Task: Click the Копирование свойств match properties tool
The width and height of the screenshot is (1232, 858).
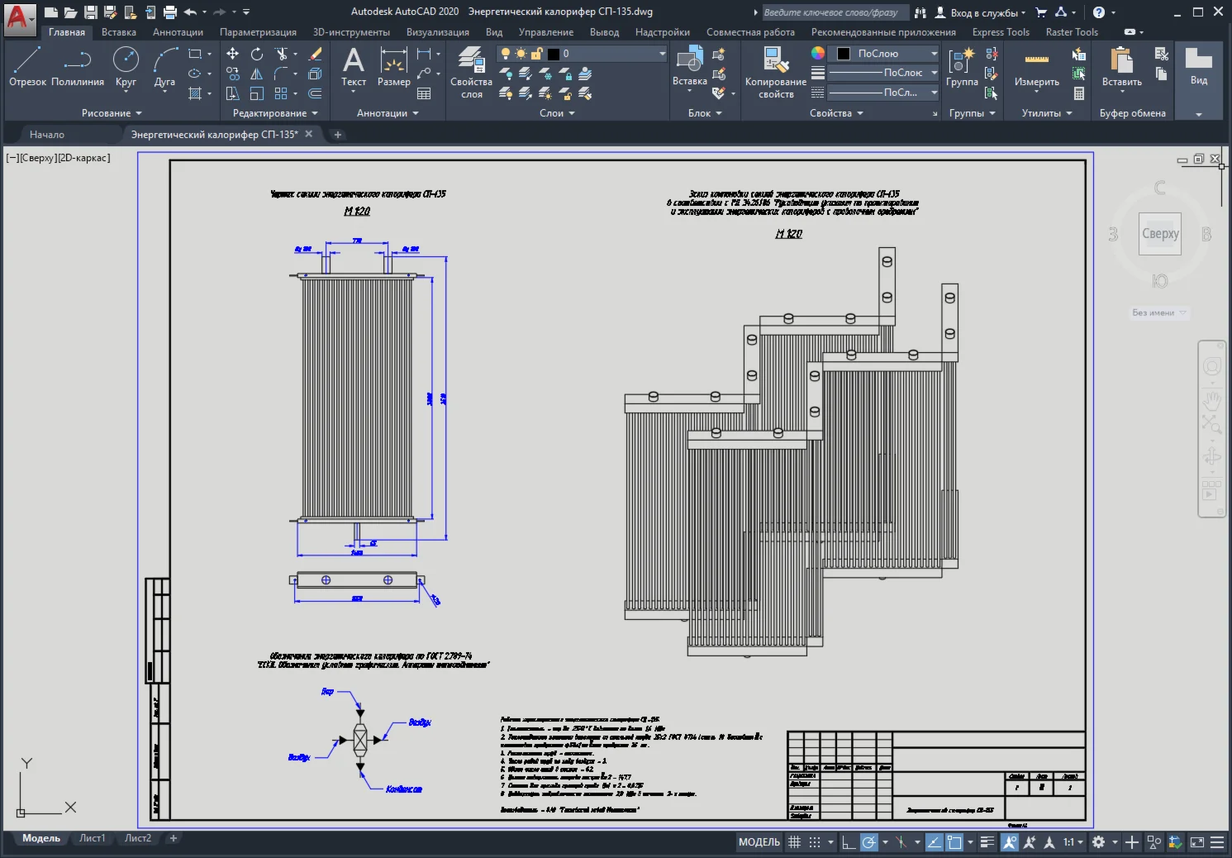Action: tap(775, 73)
